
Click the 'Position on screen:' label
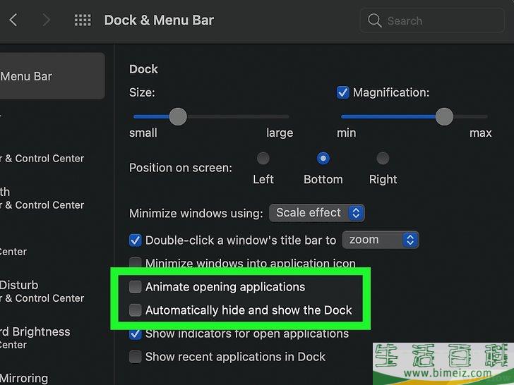tap(181, 168)
